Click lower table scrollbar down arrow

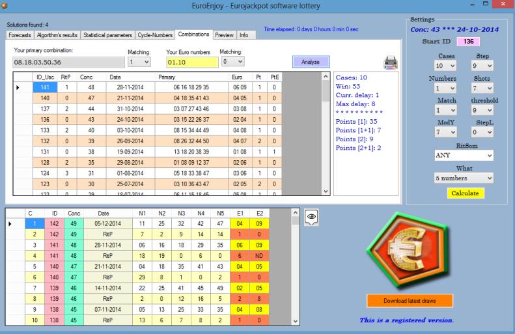(x=295, y=321)
